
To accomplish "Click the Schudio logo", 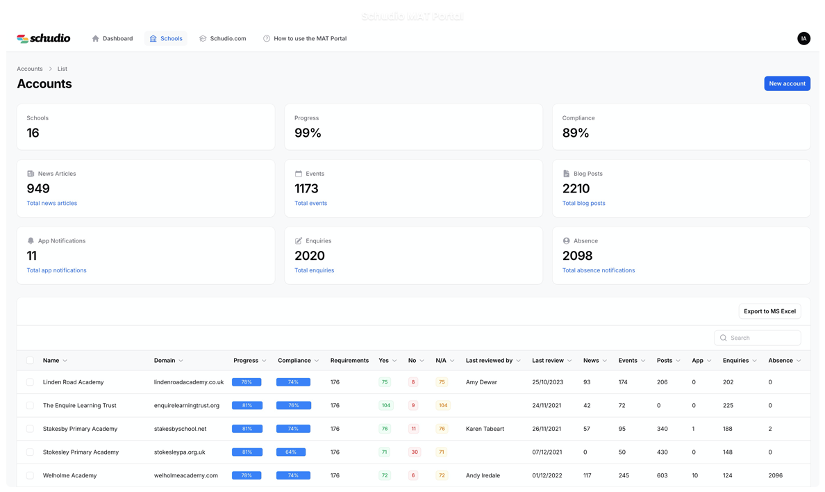I will click(x=43, y=39).
